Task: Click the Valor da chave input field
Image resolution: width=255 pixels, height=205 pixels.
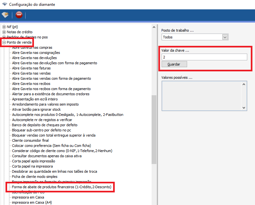Action: (204, 57)
